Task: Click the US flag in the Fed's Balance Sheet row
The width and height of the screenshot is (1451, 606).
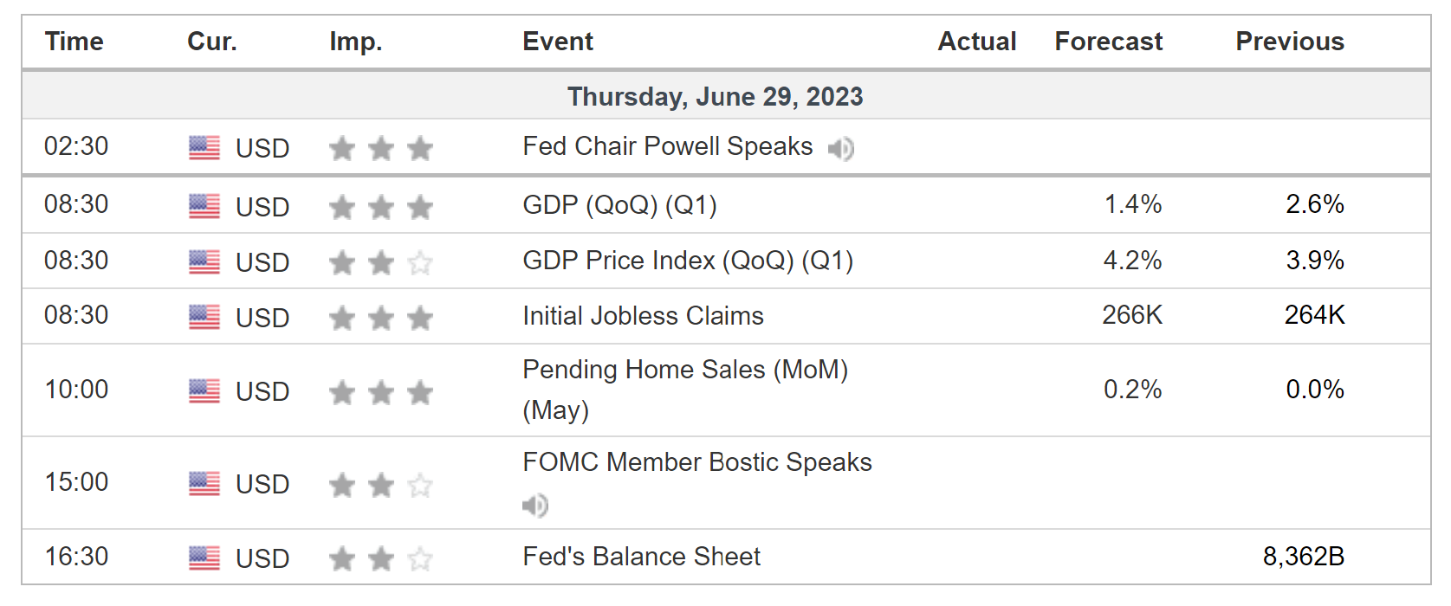Action: coord(204,558)
